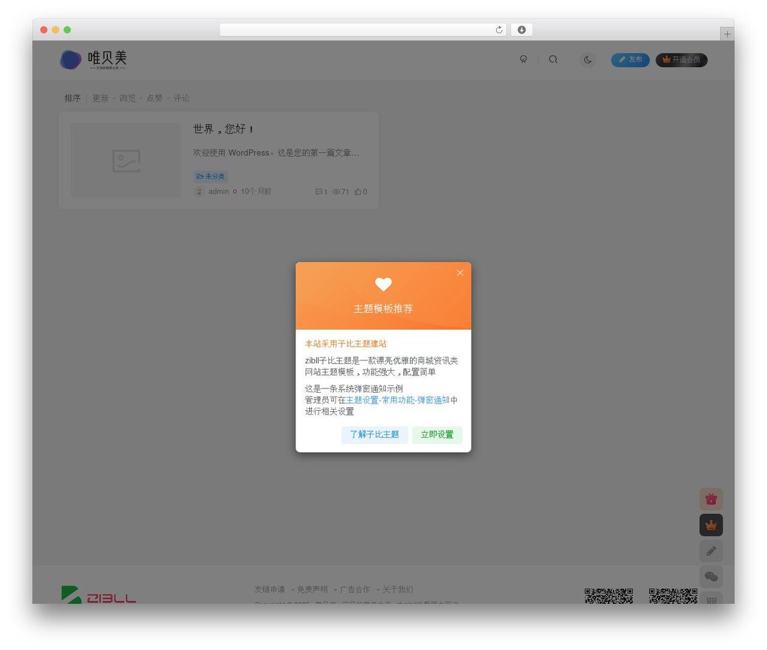
Task: Click the 欢迎使用 WordPress post excerpt
Action: 276,153
